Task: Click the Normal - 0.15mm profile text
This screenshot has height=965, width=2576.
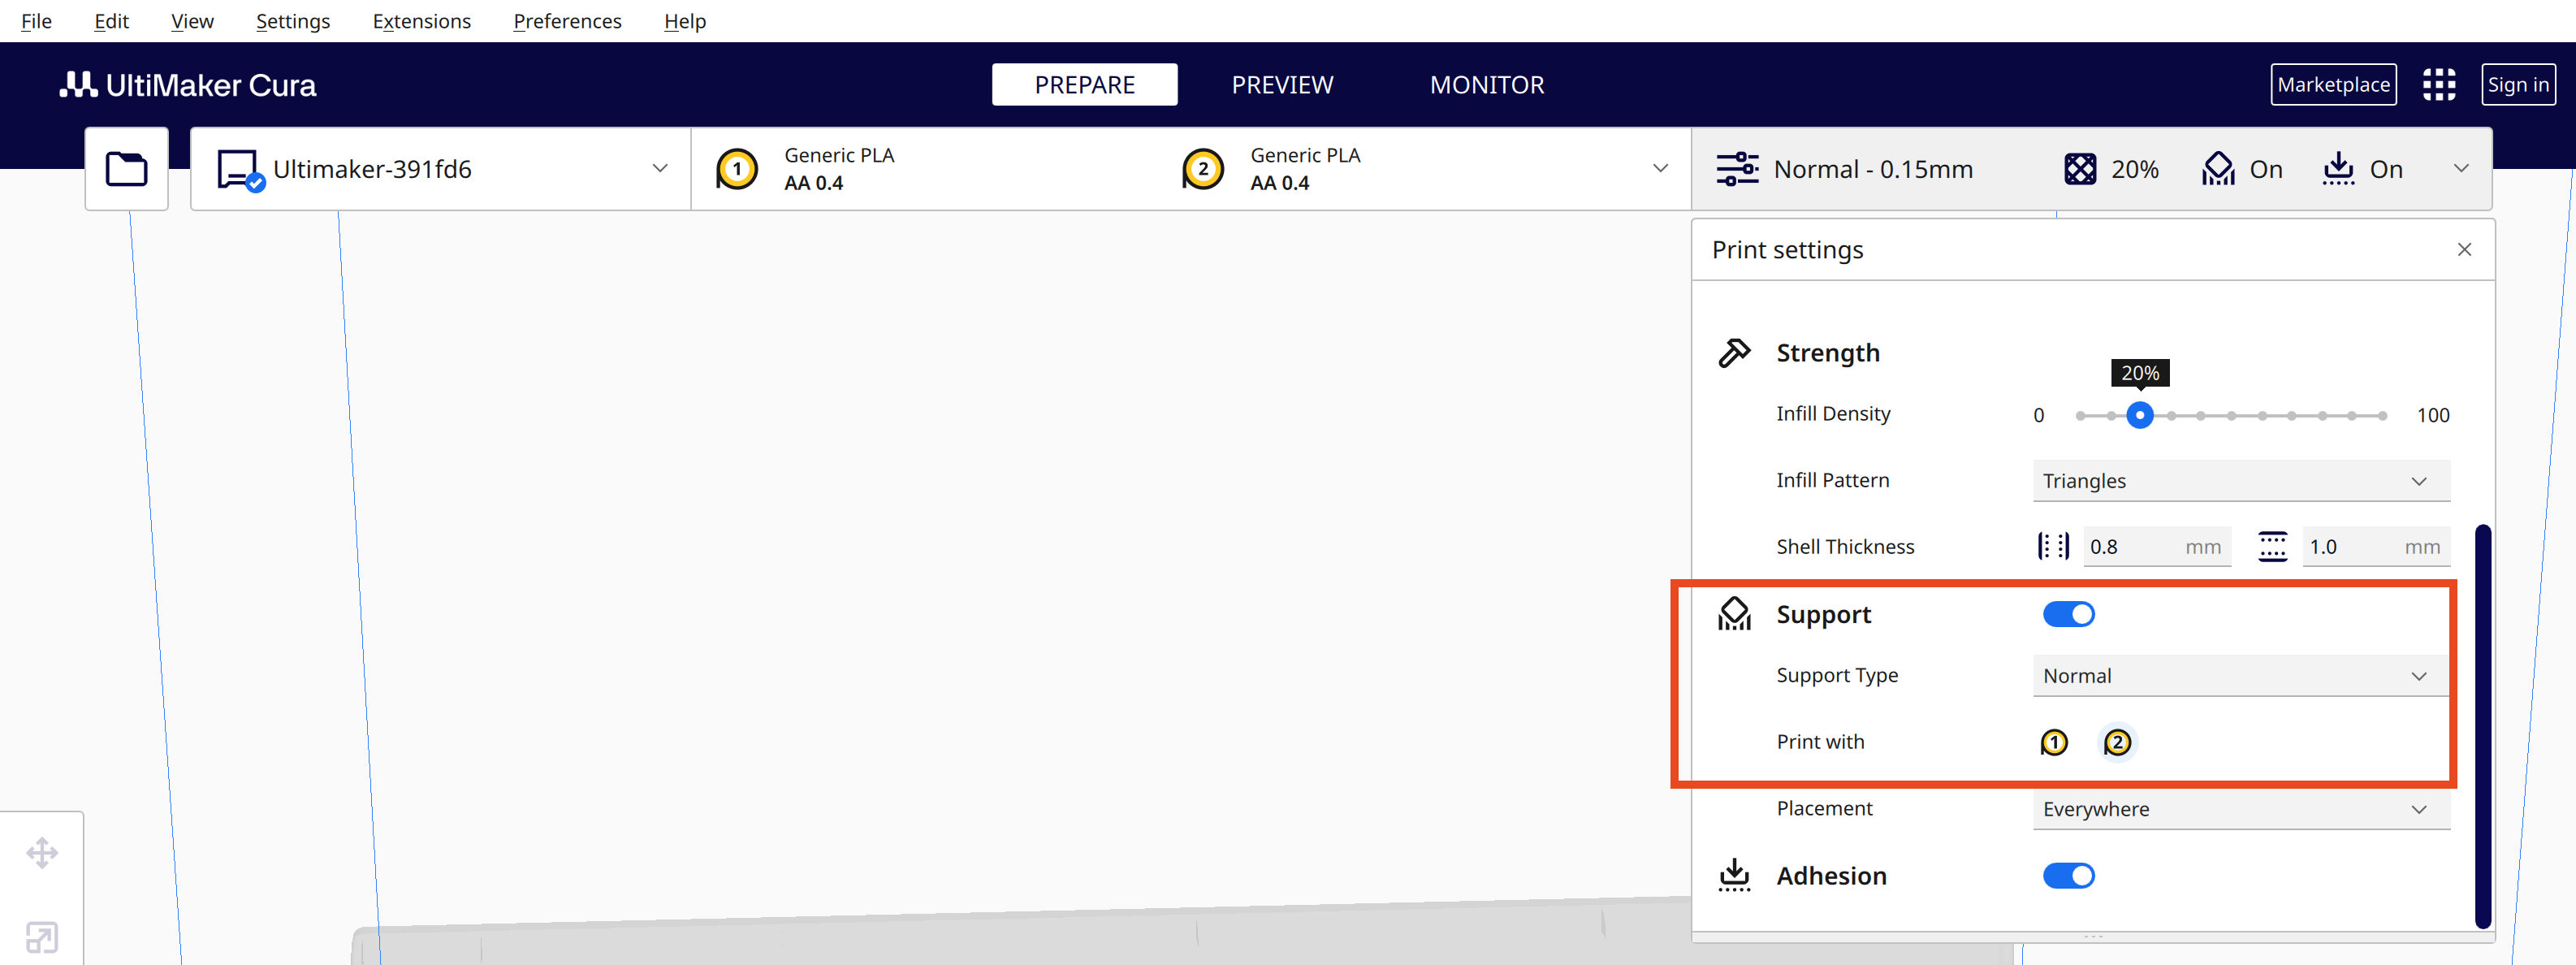Action: tap(1873, 169)
